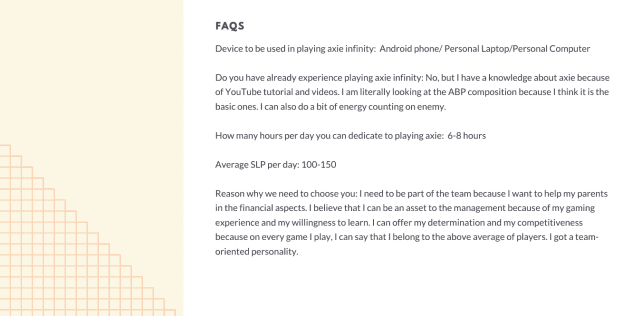The width and height of the screenshot is (632, 316).
Task: Click 'Reason why we need to choose you'
Action: pos(285,193)
